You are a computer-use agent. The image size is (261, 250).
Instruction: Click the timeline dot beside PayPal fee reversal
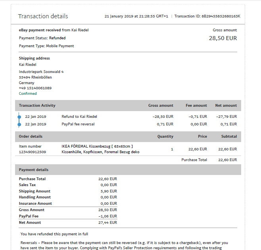click(19, 124)
